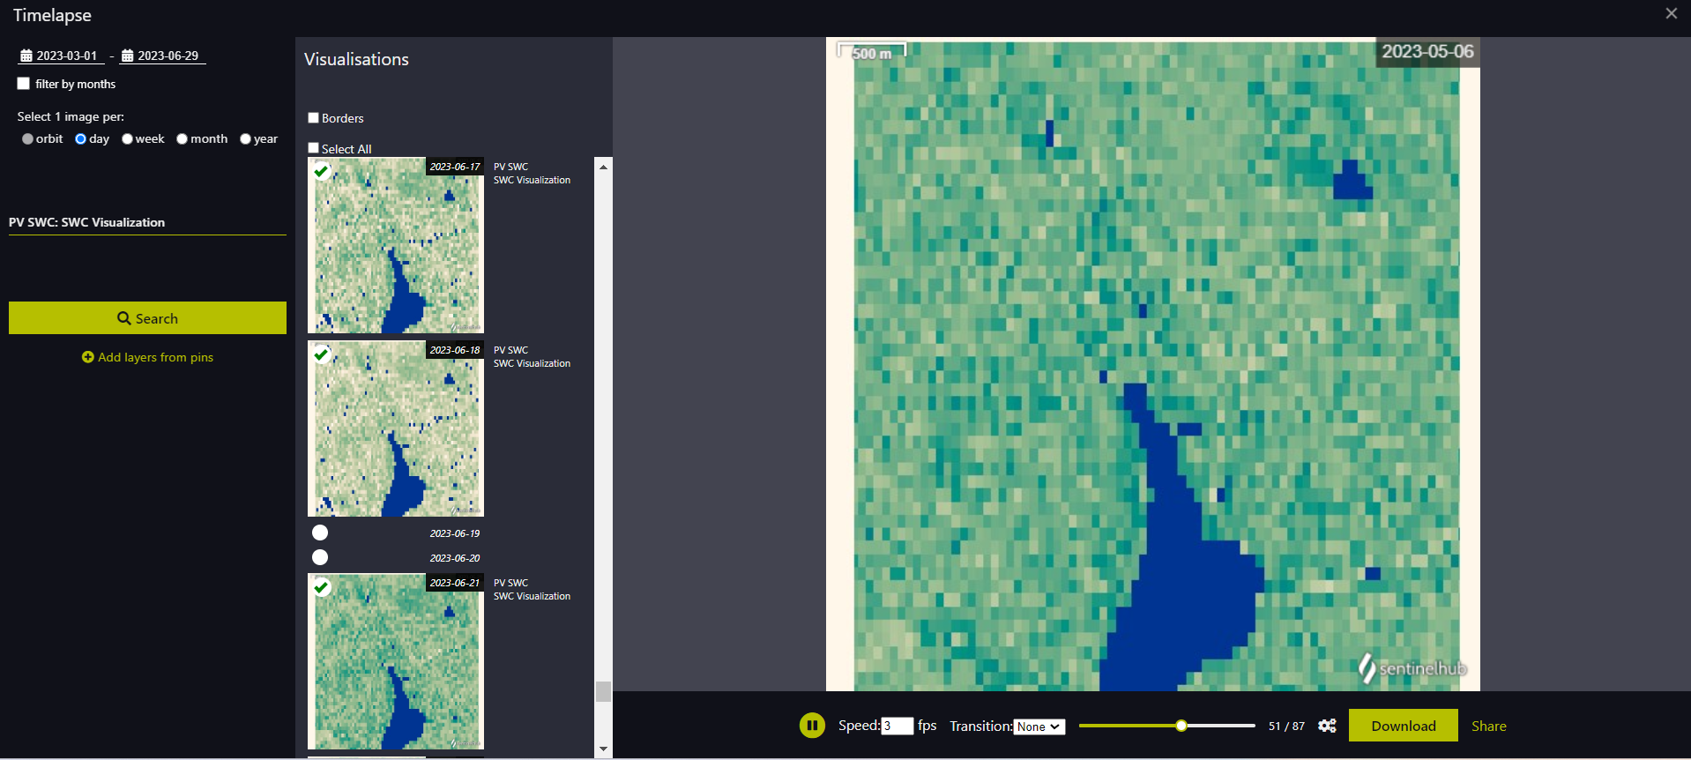Click end date field 2023-06-29
This screenshot has height=760, width=1691.
click(168, 56)
